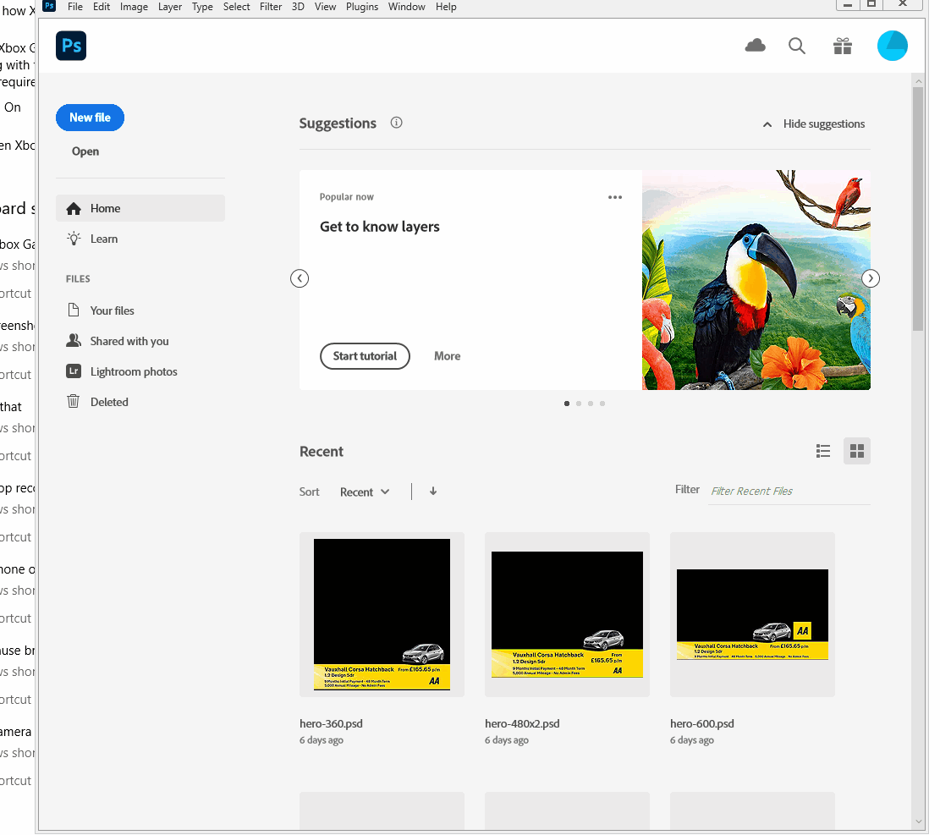This screenshot has height=835, width=940.
Task: Open hero-360.psd thumbnail
Action: [382, 614]
